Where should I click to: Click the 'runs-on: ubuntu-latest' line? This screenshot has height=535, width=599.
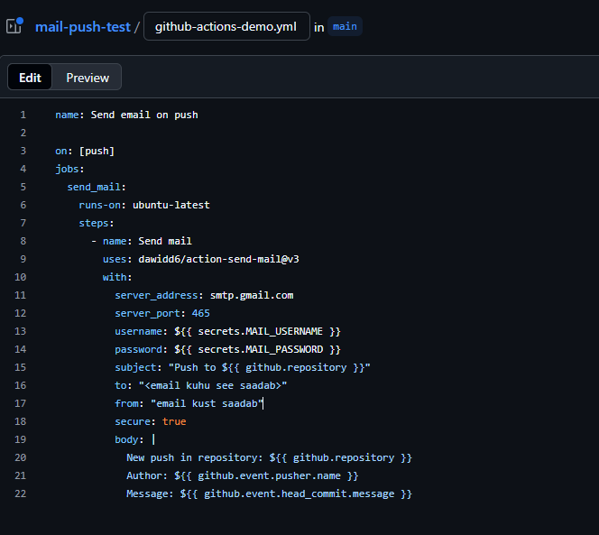[x=143, y=205]
